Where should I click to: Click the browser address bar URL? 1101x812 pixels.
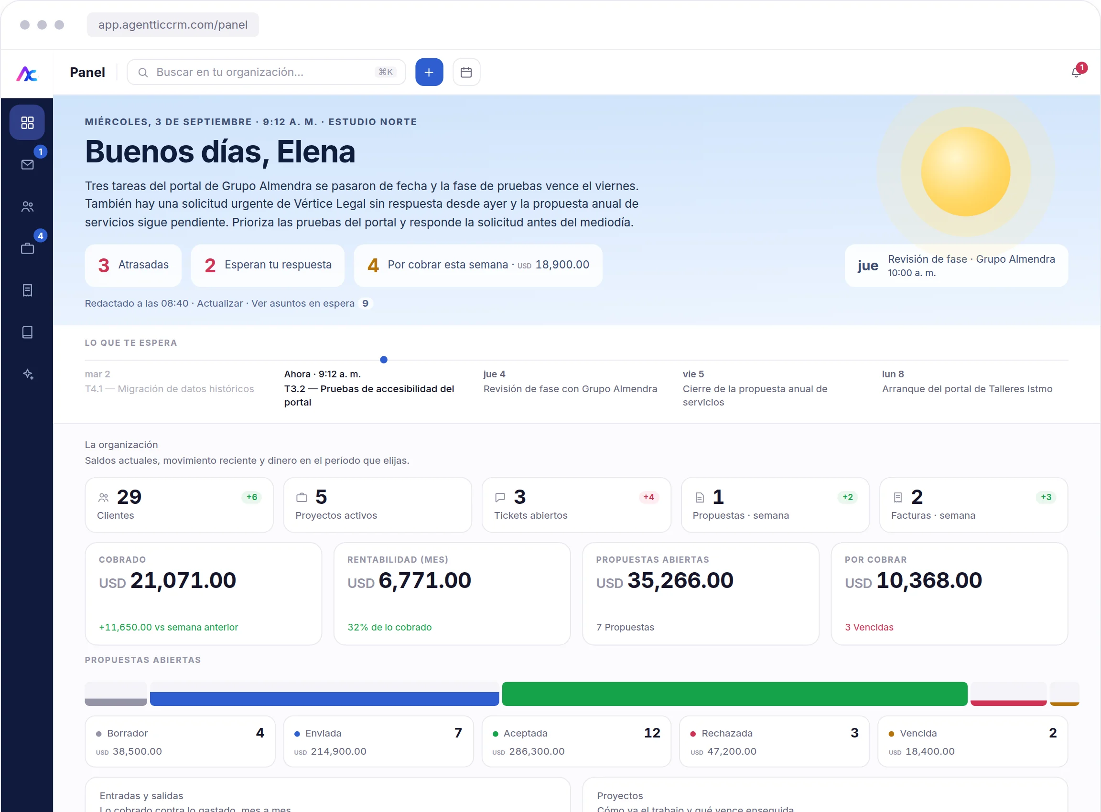click(173, 24)
